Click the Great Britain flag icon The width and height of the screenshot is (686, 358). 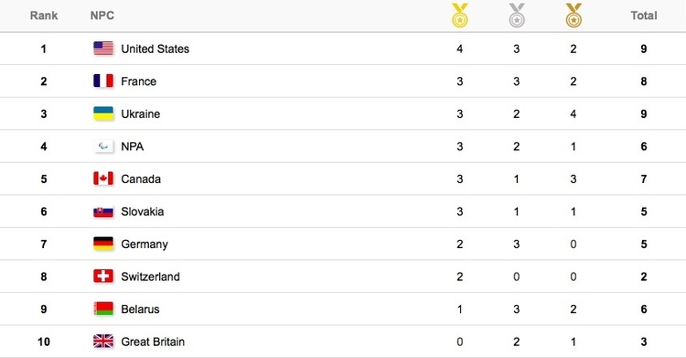pyautogui.click(x=103, y=342)
